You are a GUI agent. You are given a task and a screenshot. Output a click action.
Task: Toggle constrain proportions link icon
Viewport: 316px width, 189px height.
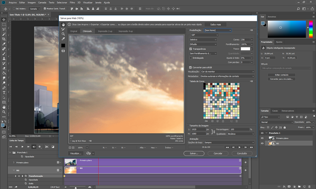[213, 132]
